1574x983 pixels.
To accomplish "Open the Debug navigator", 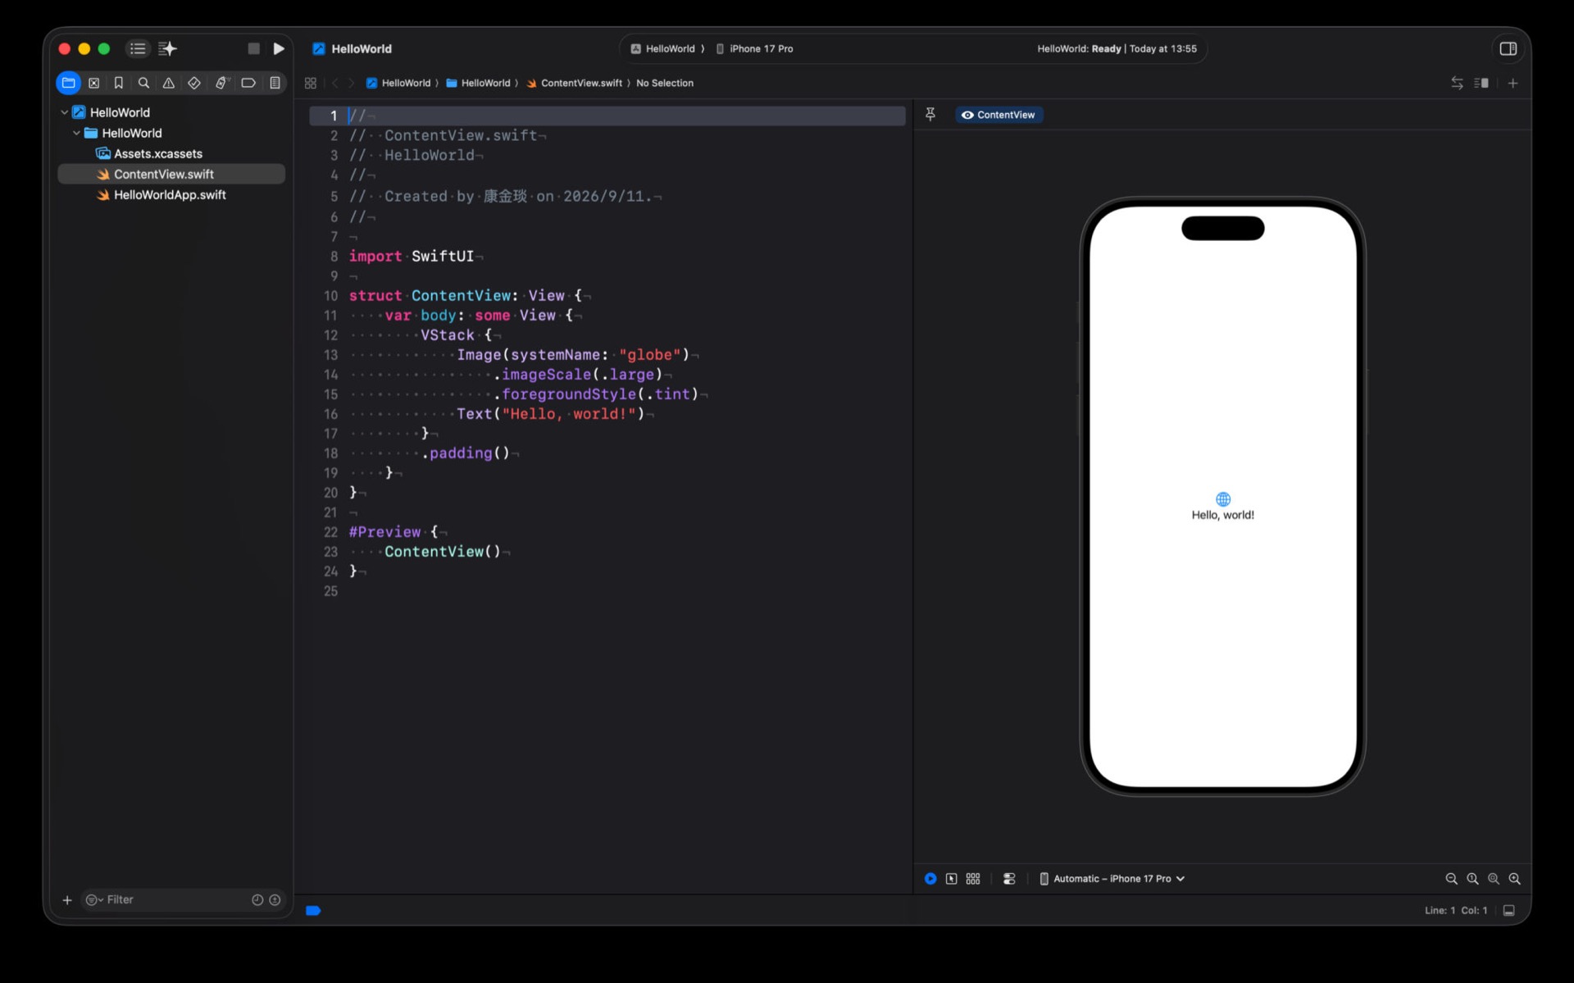I will point(221,83).
